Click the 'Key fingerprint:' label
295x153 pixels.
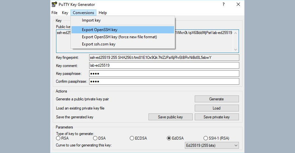(68, 58)
